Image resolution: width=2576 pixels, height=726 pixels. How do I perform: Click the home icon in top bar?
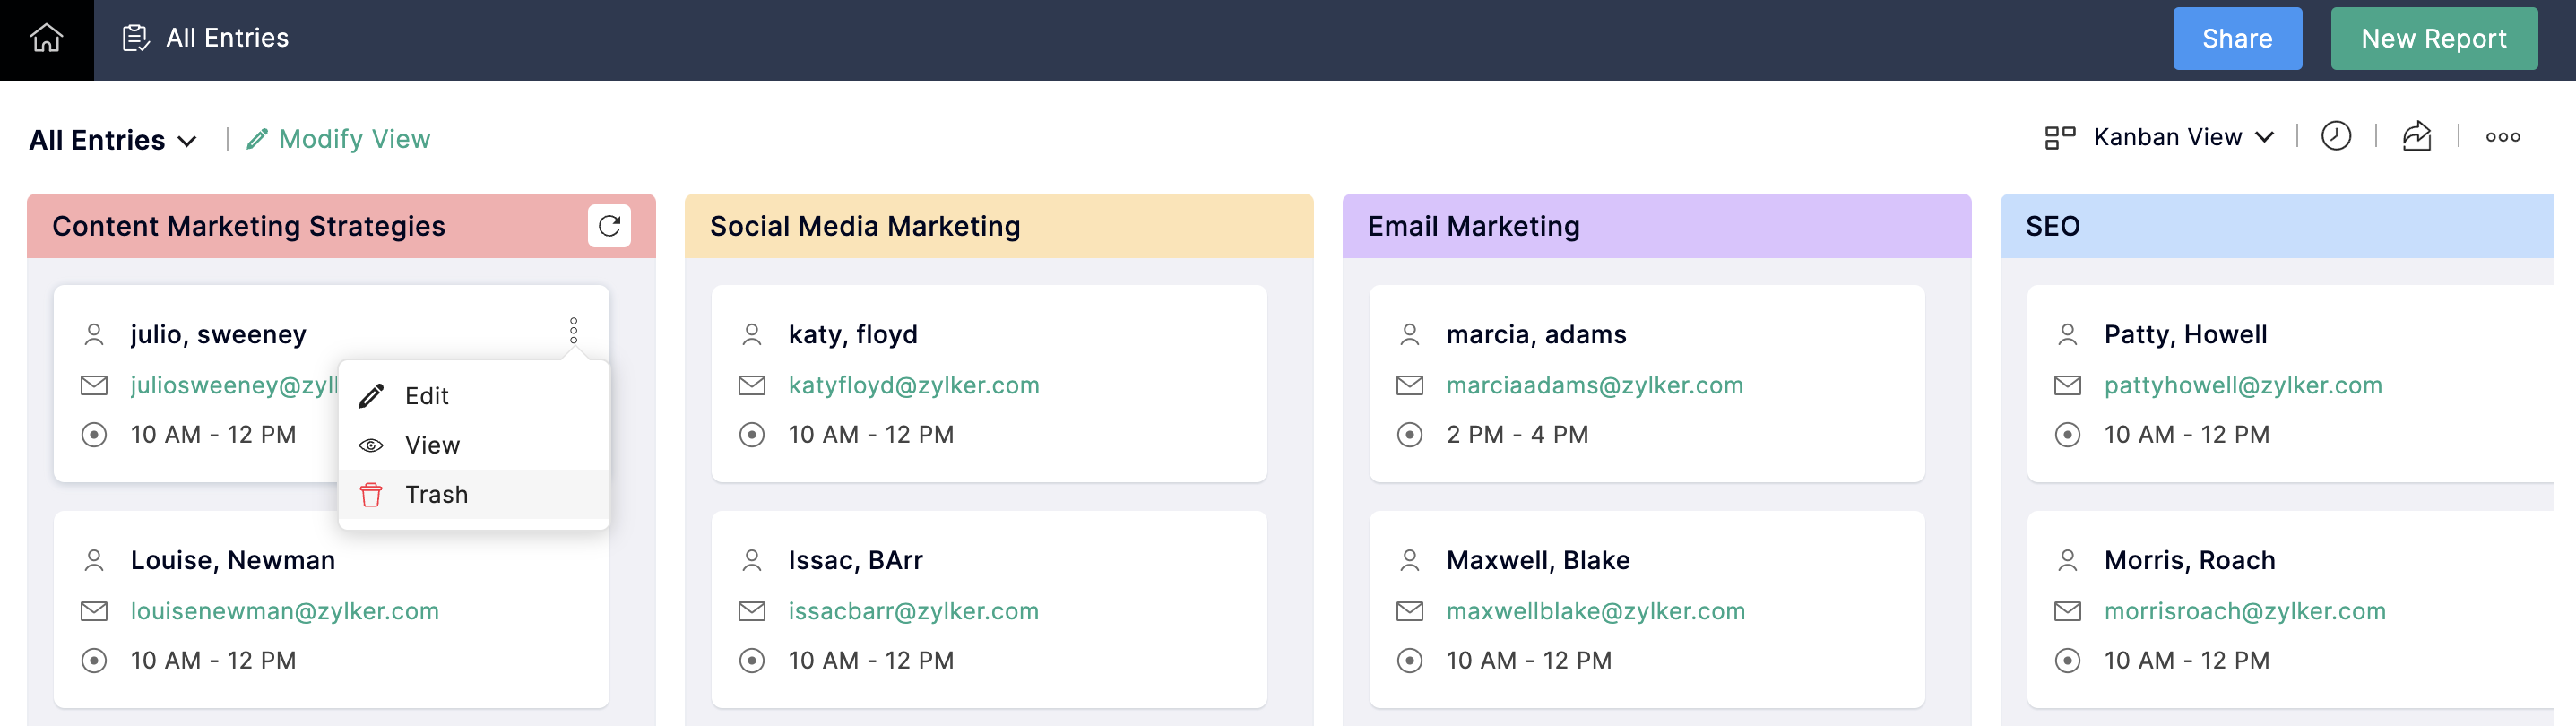tap(46, 39)
